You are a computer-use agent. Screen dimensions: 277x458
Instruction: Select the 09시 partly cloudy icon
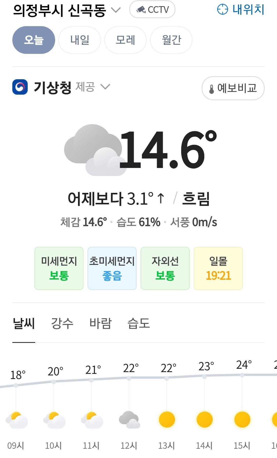pos(17,420)
